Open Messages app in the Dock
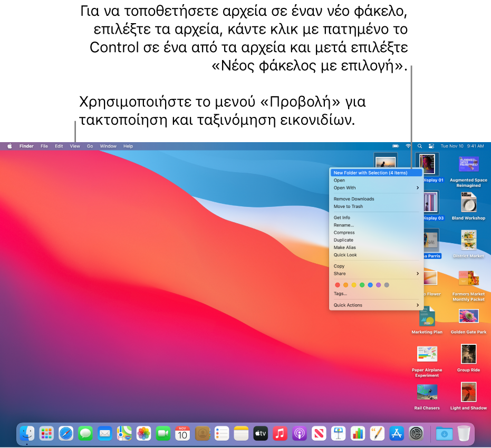The width and height of the screenshot is (491, 448). [x=85, y=434]
